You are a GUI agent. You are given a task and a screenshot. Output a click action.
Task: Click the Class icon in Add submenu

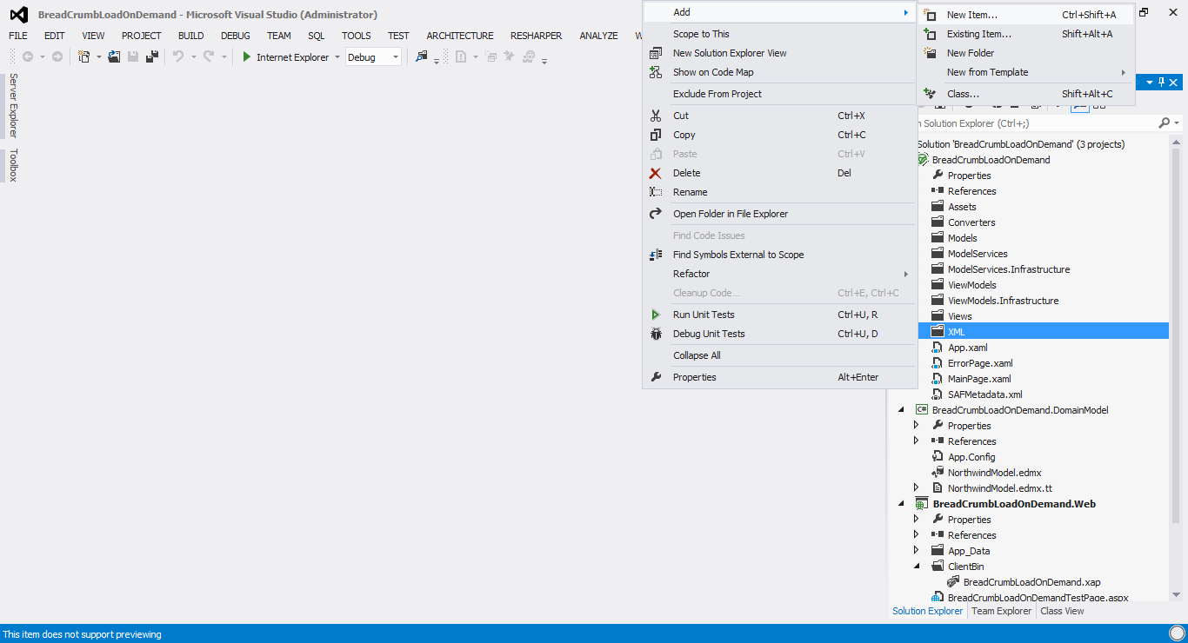coord(930,94)
